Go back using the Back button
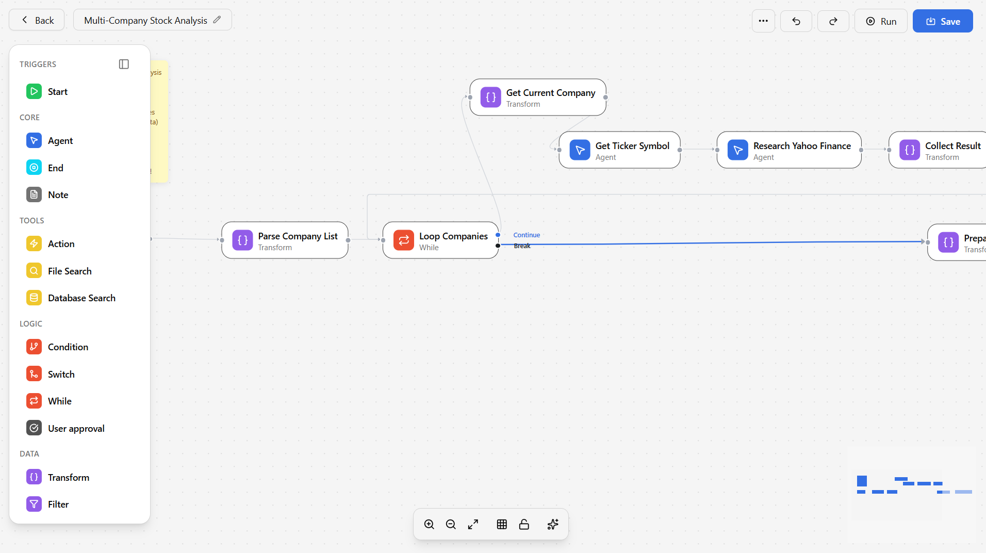This screenshot has height=553, width=986. [37, 20]
